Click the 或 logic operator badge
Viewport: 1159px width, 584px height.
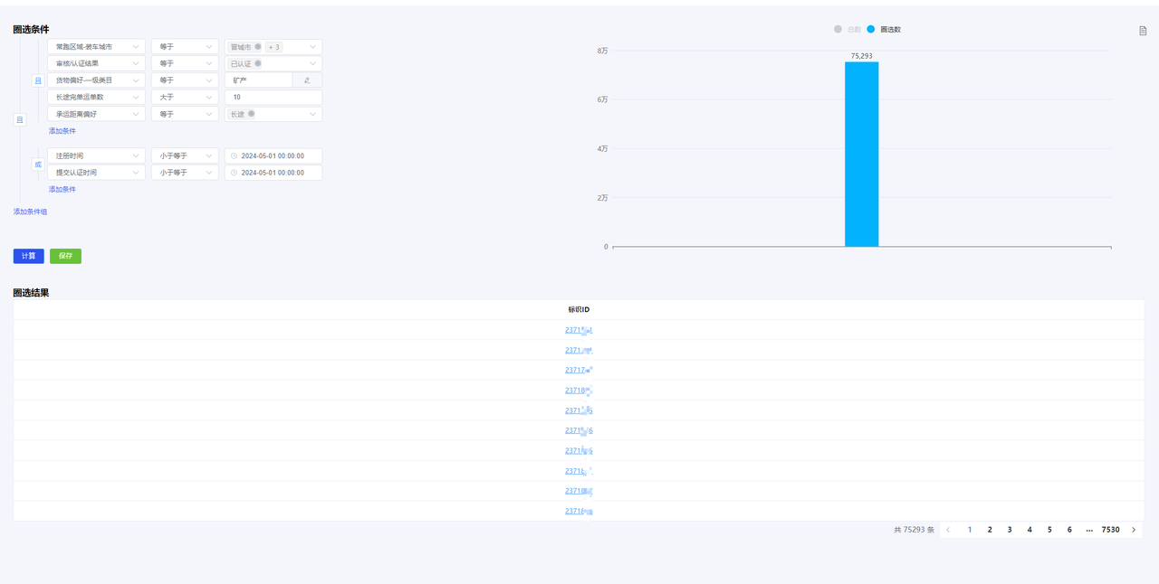coord(38,164)
